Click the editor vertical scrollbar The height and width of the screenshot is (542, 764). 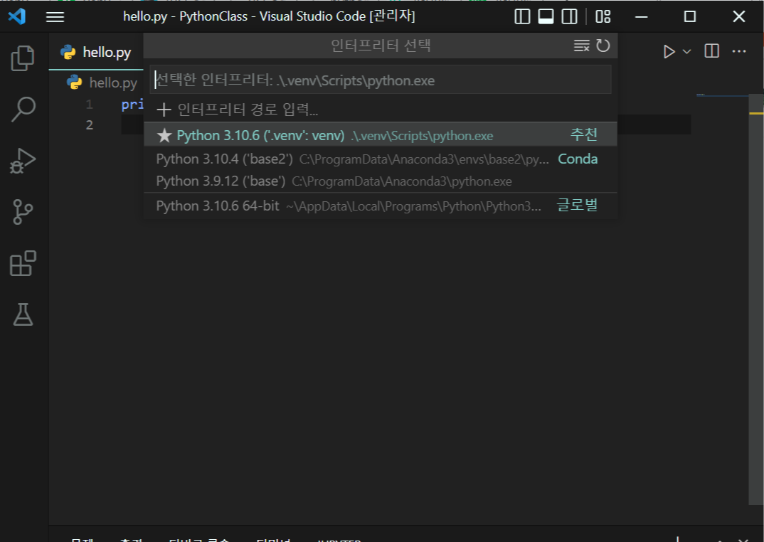tap(755, 299)
